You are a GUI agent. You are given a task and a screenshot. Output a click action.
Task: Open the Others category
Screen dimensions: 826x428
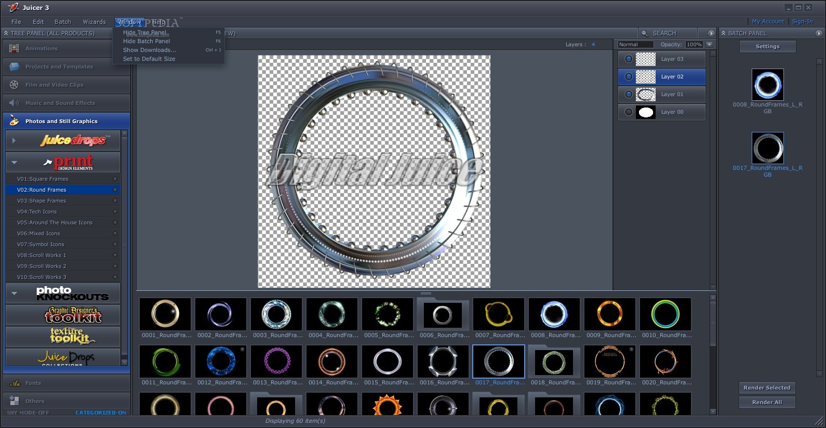point(66,401)
